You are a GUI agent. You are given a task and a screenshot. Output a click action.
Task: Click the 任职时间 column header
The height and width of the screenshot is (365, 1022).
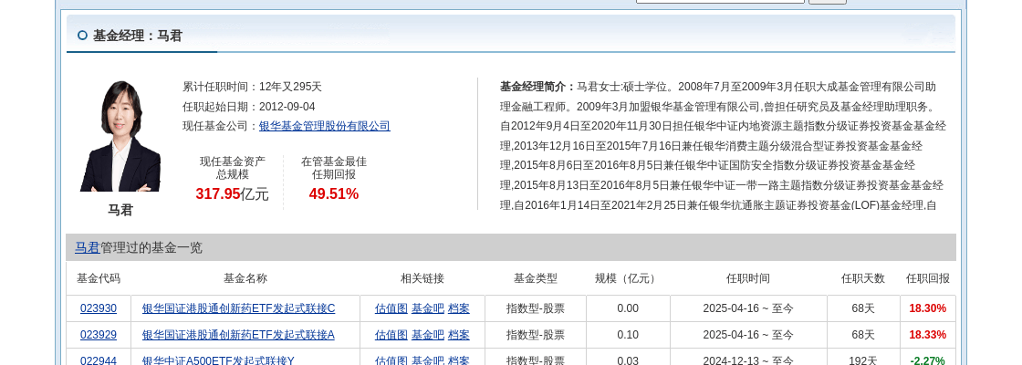pos(747,278)
